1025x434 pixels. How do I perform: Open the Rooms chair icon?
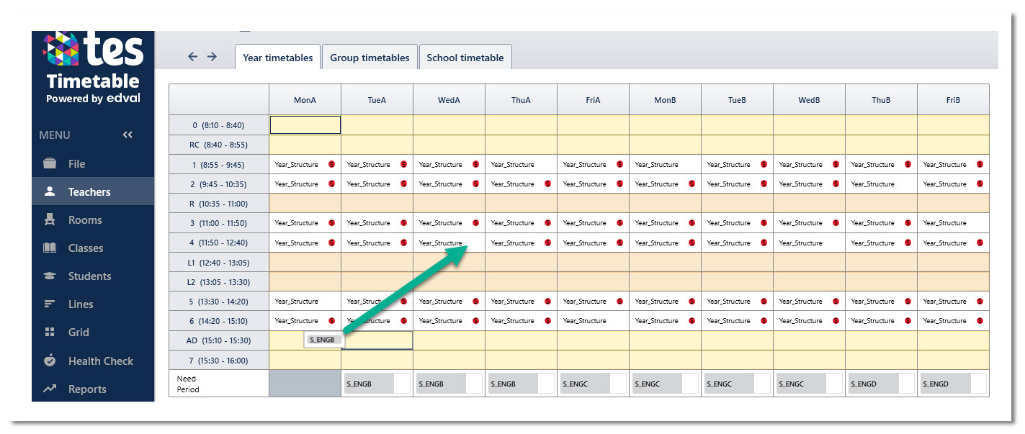tap(50, 220)
